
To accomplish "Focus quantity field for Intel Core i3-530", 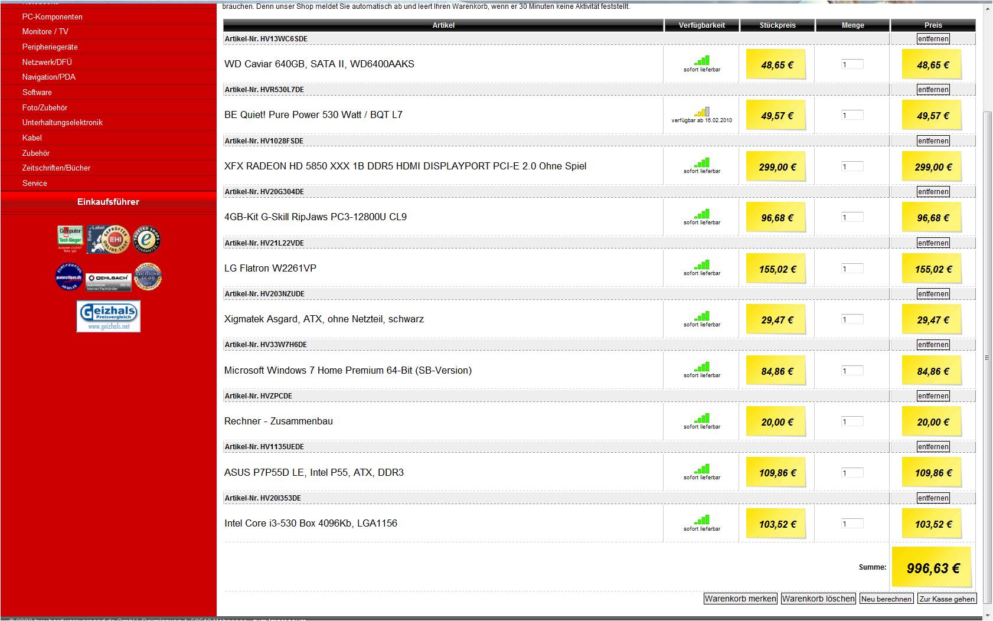I will point(852,524).
